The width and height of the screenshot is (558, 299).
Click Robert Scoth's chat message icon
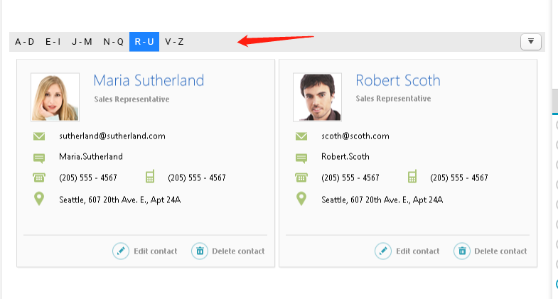coord(301,157)
